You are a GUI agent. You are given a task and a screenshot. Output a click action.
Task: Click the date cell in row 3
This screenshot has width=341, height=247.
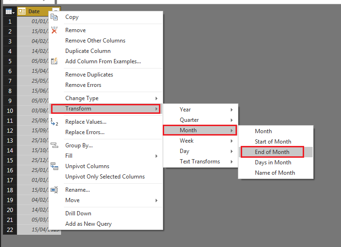[x=33, y=41]
